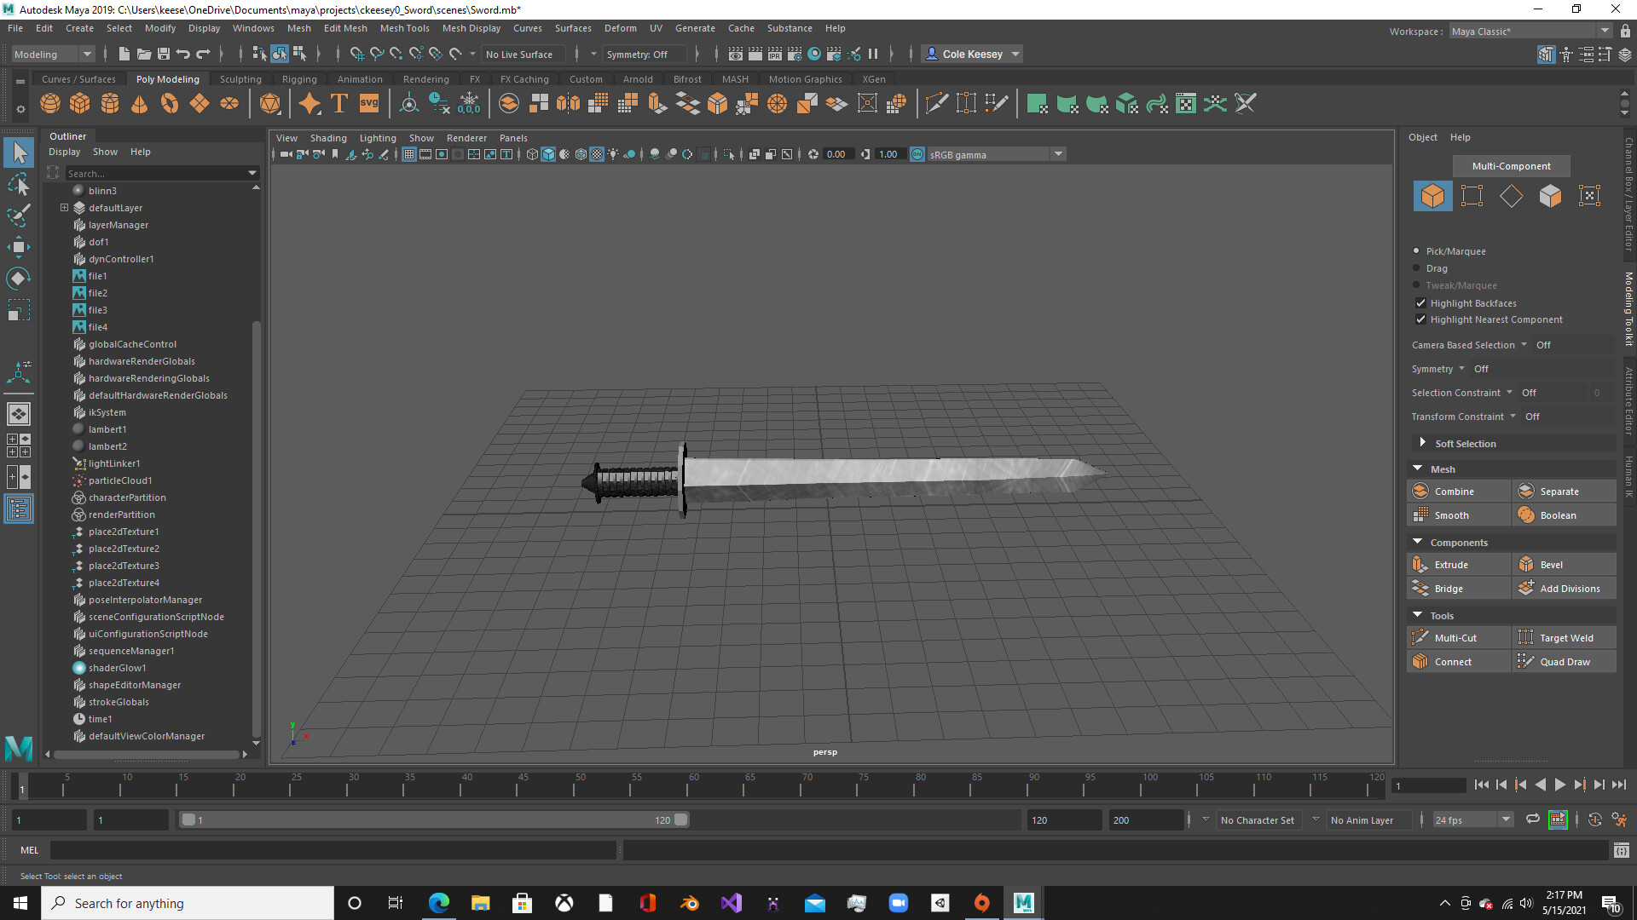Click the Multi-Component button

coord(1511,165)
